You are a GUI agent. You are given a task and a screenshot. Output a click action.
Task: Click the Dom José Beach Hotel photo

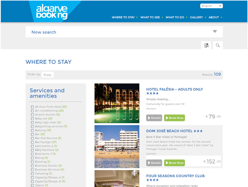click(x=117, y=147)
